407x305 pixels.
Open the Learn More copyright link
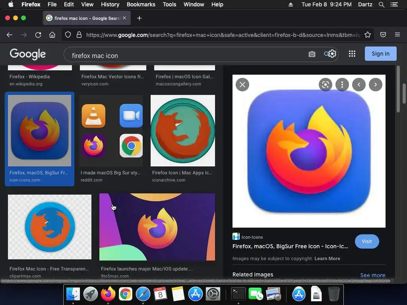(x=327, y=259)
